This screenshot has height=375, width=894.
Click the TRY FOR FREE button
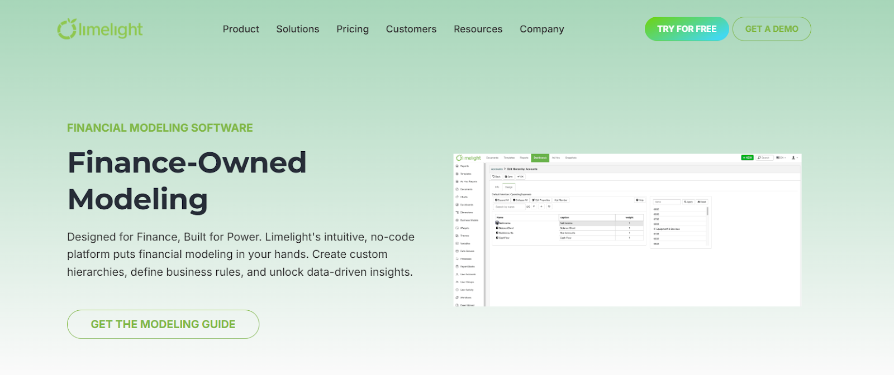[x=687, y=28]
